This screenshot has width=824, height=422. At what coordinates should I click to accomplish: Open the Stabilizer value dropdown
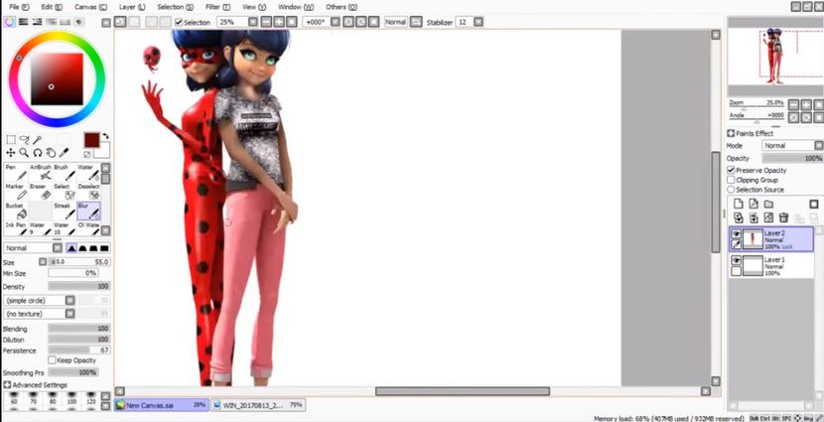478,22
